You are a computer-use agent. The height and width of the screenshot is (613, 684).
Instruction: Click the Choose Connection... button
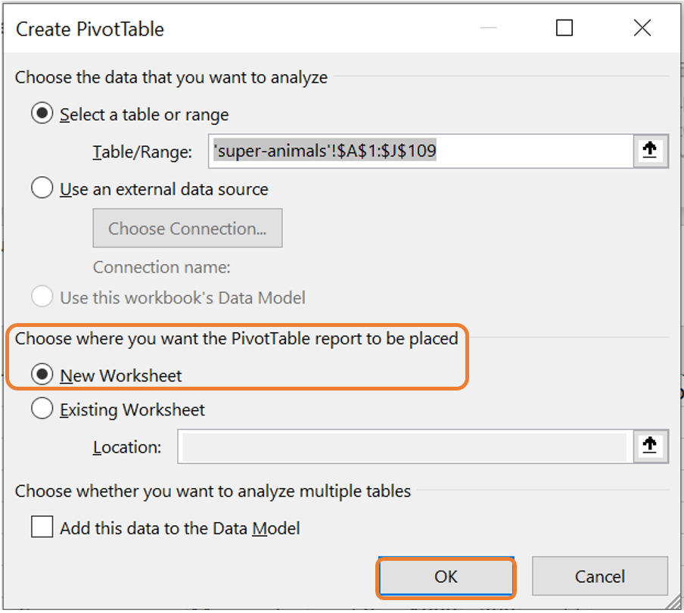[188, 229]
